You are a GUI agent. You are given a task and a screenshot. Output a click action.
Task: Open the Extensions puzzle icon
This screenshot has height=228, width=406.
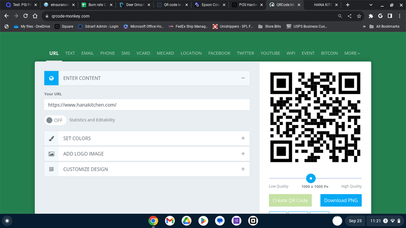pos(371,16)
